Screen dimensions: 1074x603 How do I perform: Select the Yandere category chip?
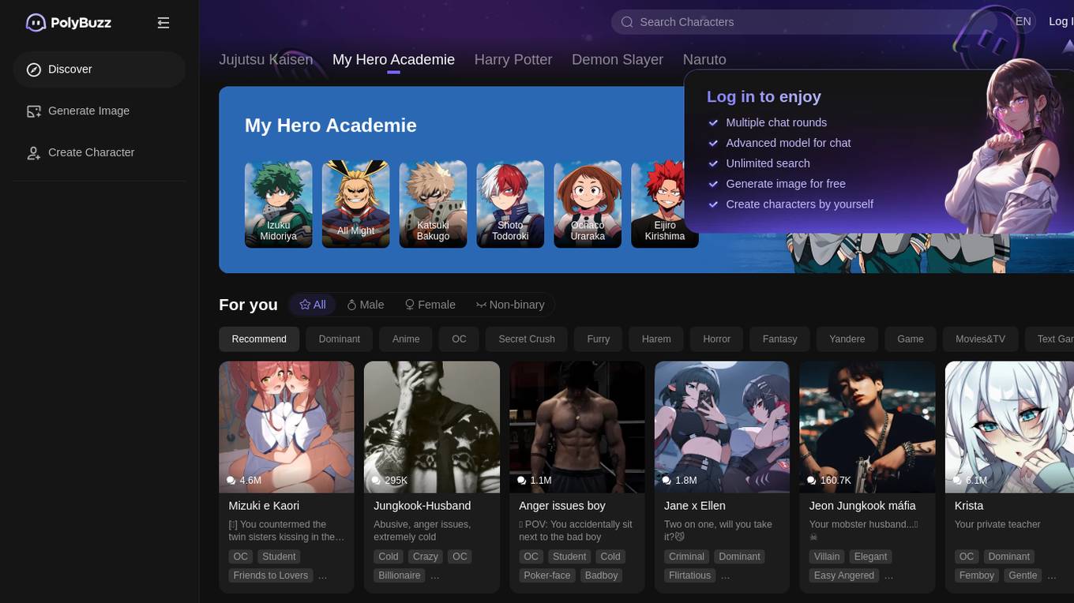click(847, 339)
